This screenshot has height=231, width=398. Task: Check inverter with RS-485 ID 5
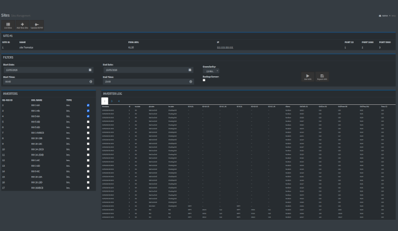pos(88,122)
